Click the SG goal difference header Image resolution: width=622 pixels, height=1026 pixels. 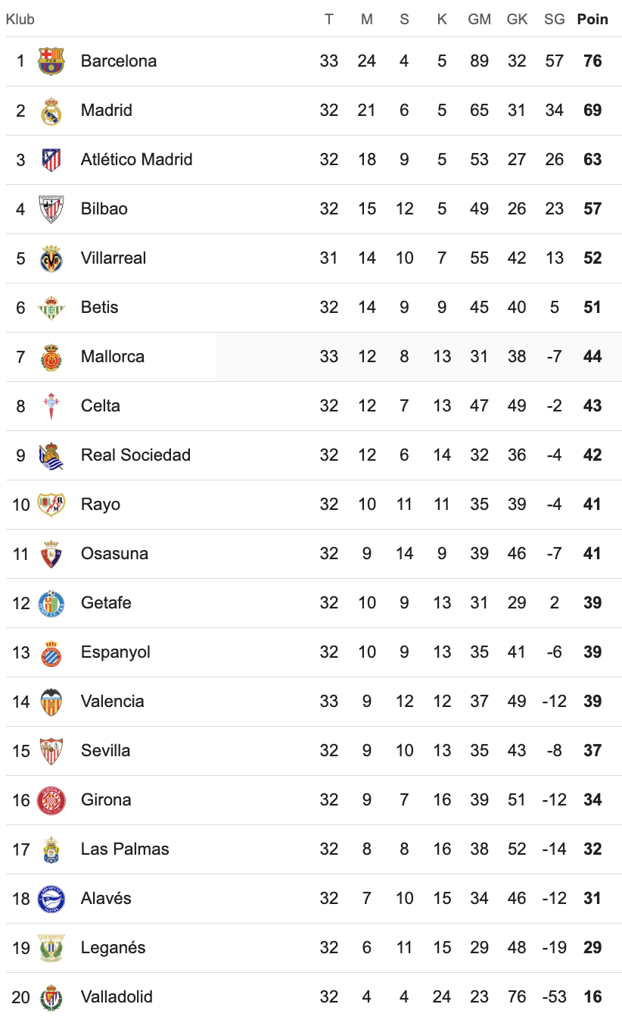pos(554,20)
